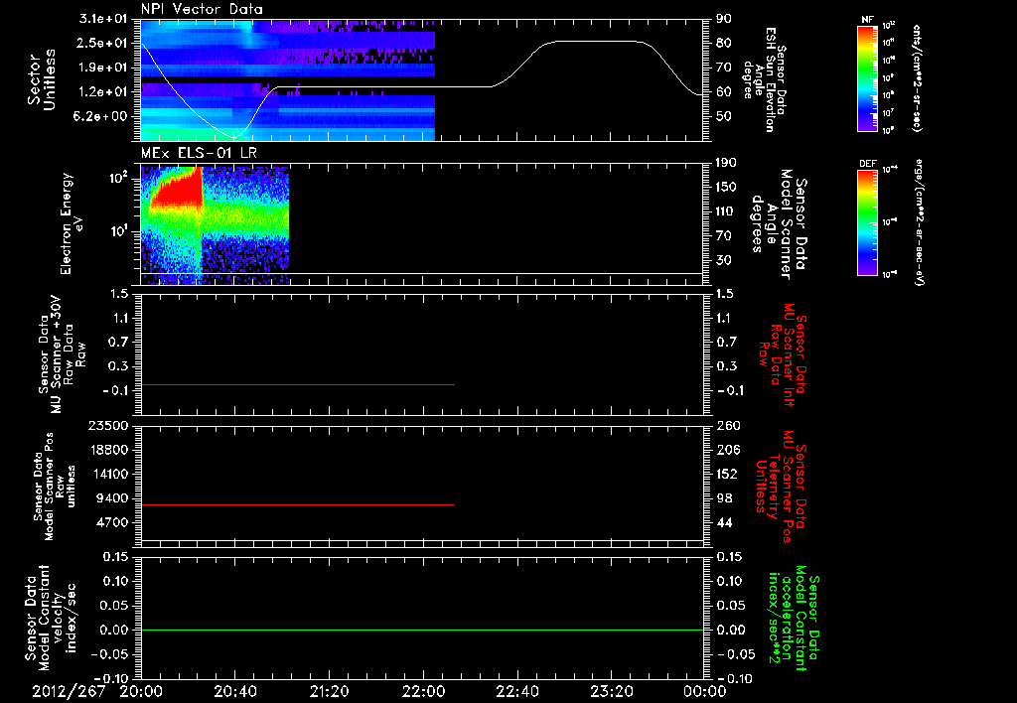
Task: Click the 18800 scanner position tick value
Action: (107, 450)
